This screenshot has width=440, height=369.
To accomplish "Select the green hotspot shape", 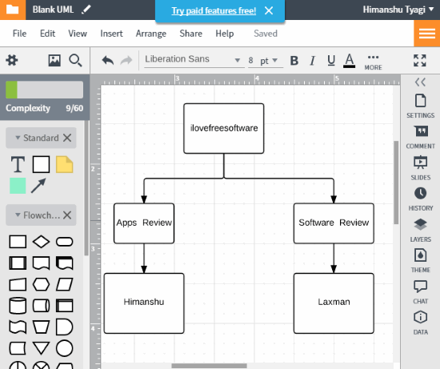I will (x=18, y=186).
